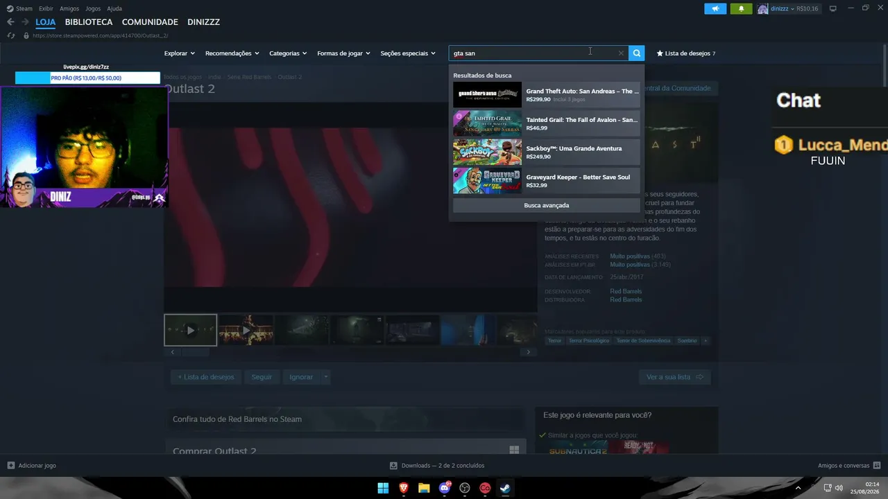Image resolution: width=888 pixels, height=499 pixels.
Task: Select Tainted Grail: The Fall of Avalon result
Action: click(547, 123)
